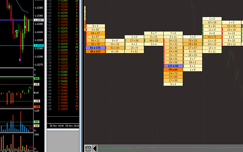This screenshot has width=243, height=152.
Task: Click footprint cell 37 x 65
Action: coord(173,77)
